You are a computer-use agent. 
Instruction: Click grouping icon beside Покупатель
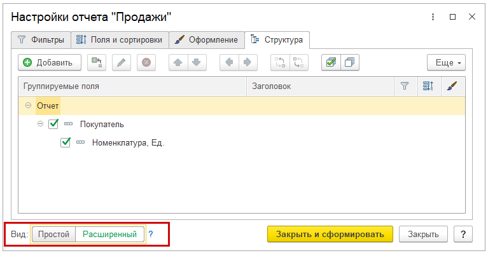[x=69, y=124]
